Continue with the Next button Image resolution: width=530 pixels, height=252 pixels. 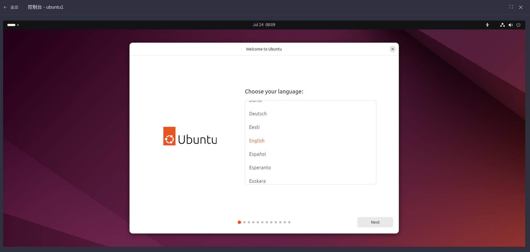(375, 222)
